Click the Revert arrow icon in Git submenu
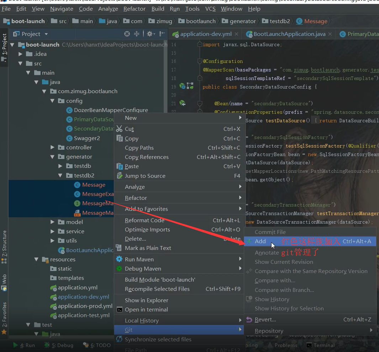 pos(249,320)
